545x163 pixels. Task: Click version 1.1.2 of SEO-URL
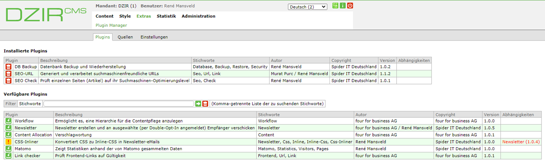pos(385,74)
